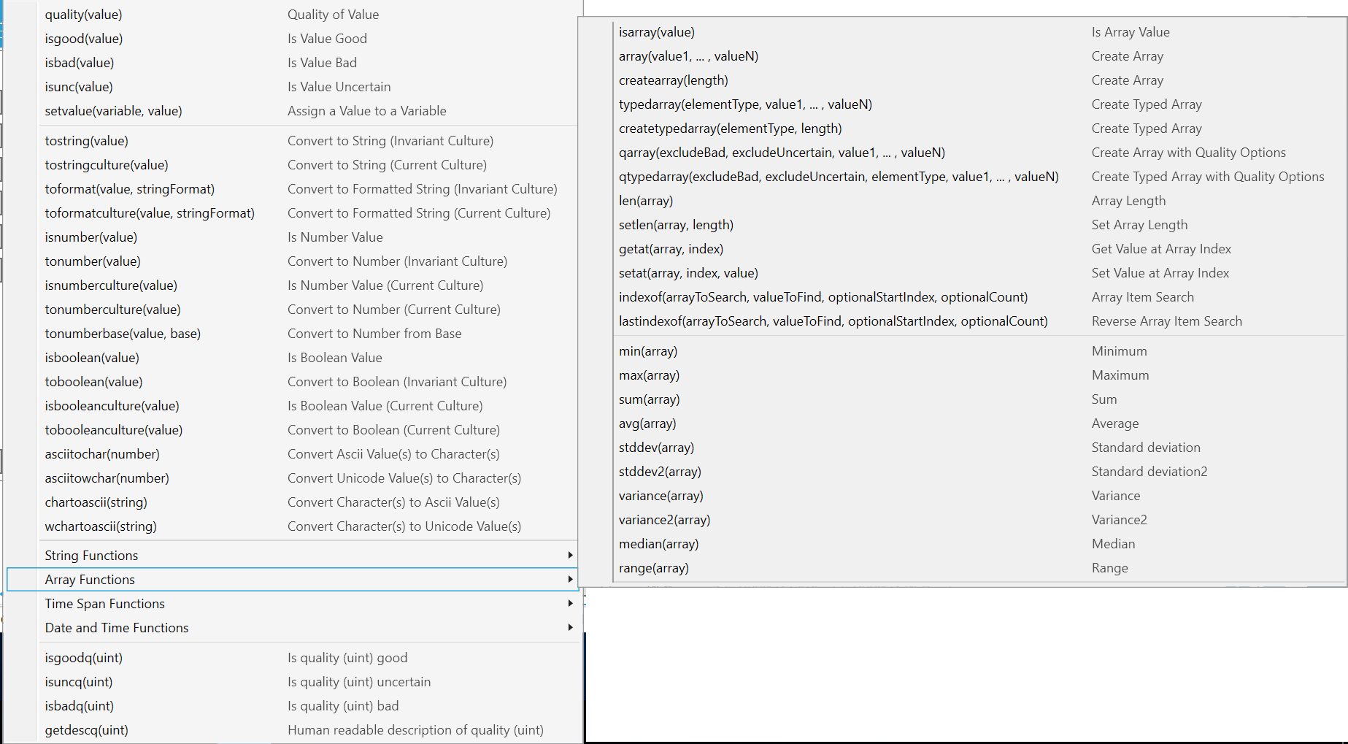This screenshot has width=1348, height=744.
Task: Select getat(array, index) menu item
Action: point(671,249)
